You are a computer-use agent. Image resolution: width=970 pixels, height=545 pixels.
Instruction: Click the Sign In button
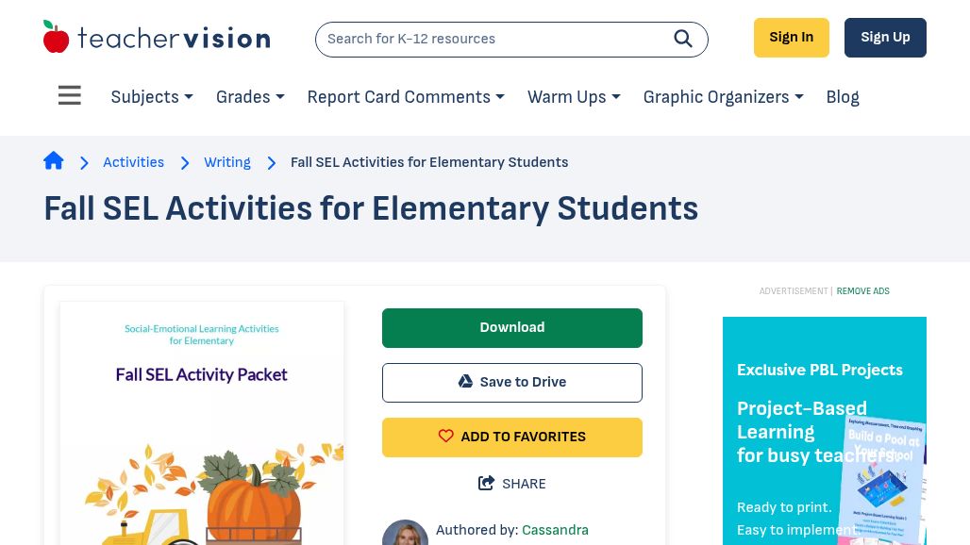(791, 38)
